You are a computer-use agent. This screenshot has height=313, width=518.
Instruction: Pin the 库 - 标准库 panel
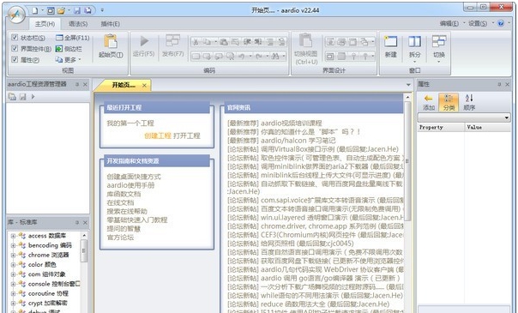[x=77, y=223]
